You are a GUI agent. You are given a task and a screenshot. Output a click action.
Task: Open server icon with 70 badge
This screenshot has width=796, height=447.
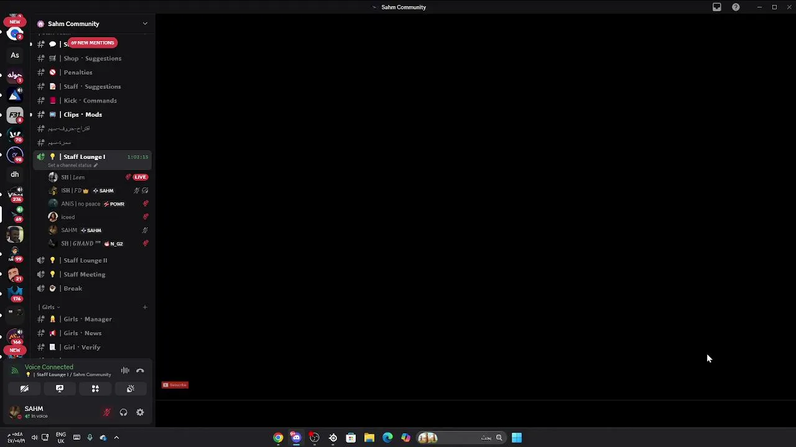[x=15, y=135]
